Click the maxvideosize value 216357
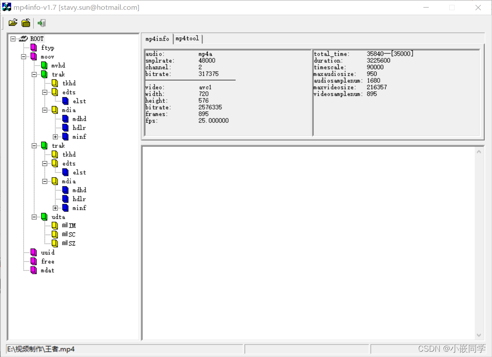492x357 pixels. point(377,87)
